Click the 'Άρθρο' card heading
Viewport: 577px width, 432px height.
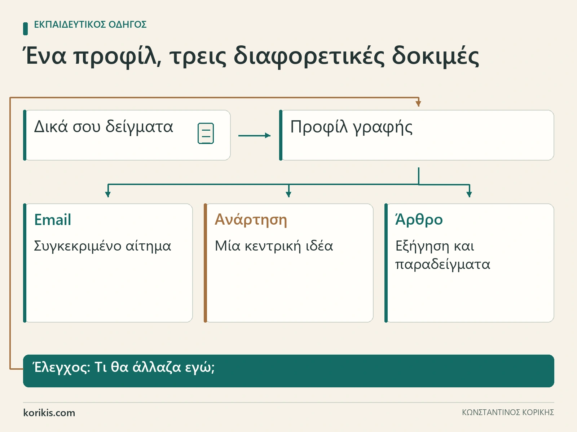click(x=419, y=219)
